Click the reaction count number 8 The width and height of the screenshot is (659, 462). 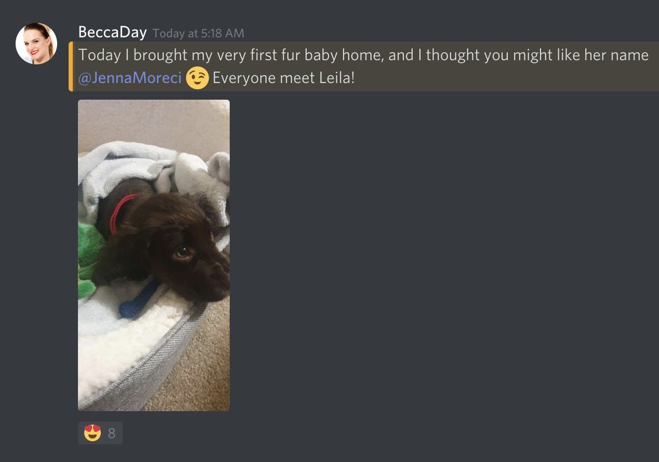[111, 433]
